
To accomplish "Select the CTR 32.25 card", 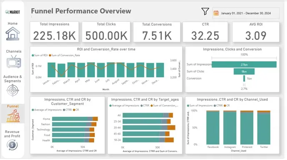I will [205, 32].
